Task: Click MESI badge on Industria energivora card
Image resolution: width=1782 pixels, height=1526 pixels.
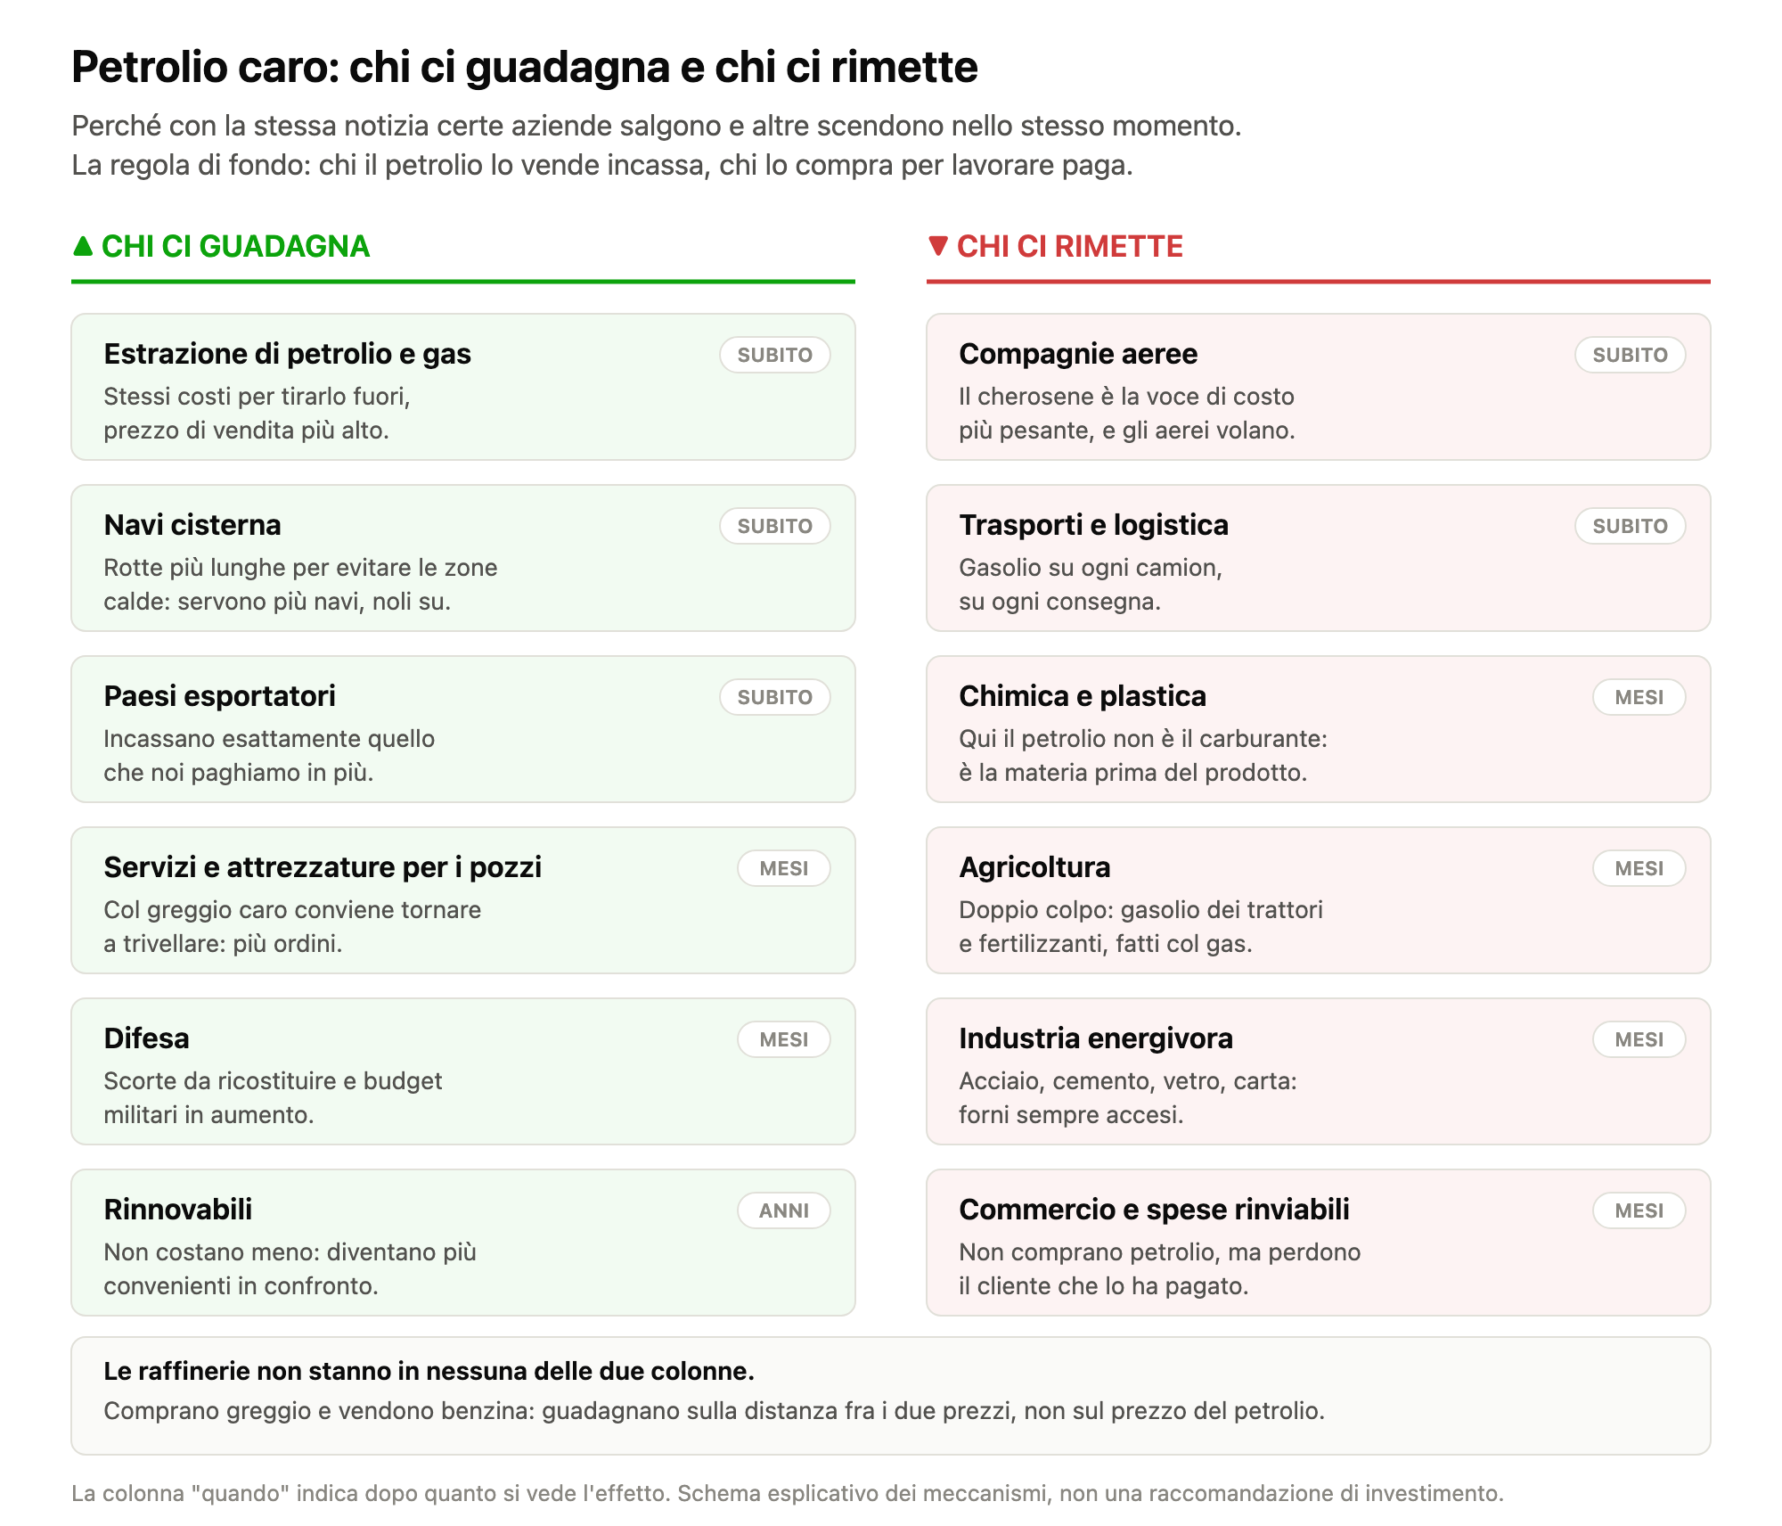Action: 1639,1039
